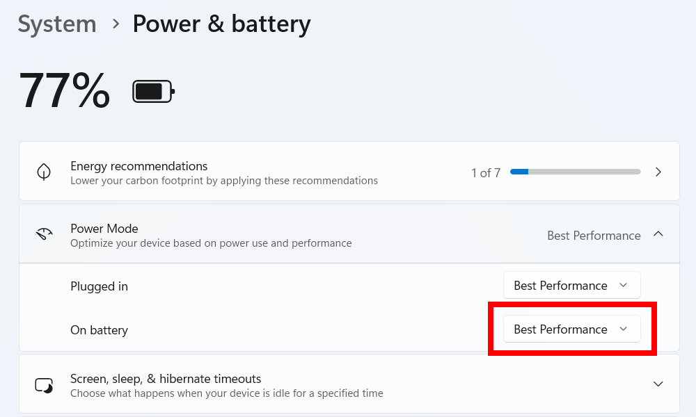Expand Screen, sleep, & hibernate timeouts chevron
This screenshot has width=696, height=417.
658,384
